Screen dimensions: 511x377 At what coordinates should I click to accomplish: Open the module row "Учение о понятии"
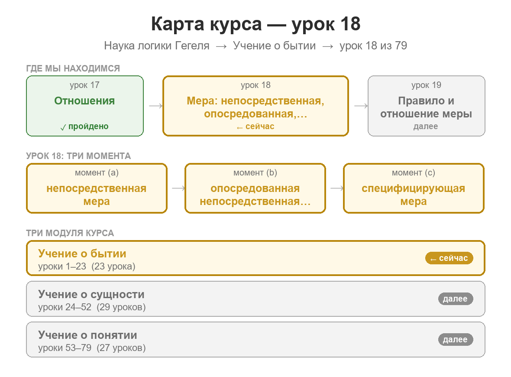(256, 340)
